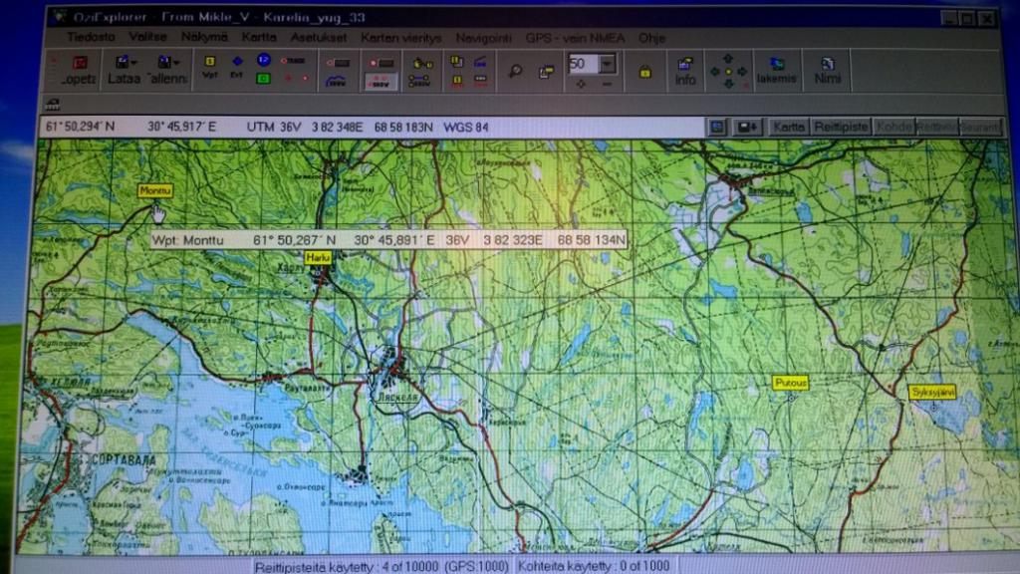Image resolution: width=1020 pixels, height=574 pixels.
Task: Expand the zoom level 50 dropdown
Action: 607,65
